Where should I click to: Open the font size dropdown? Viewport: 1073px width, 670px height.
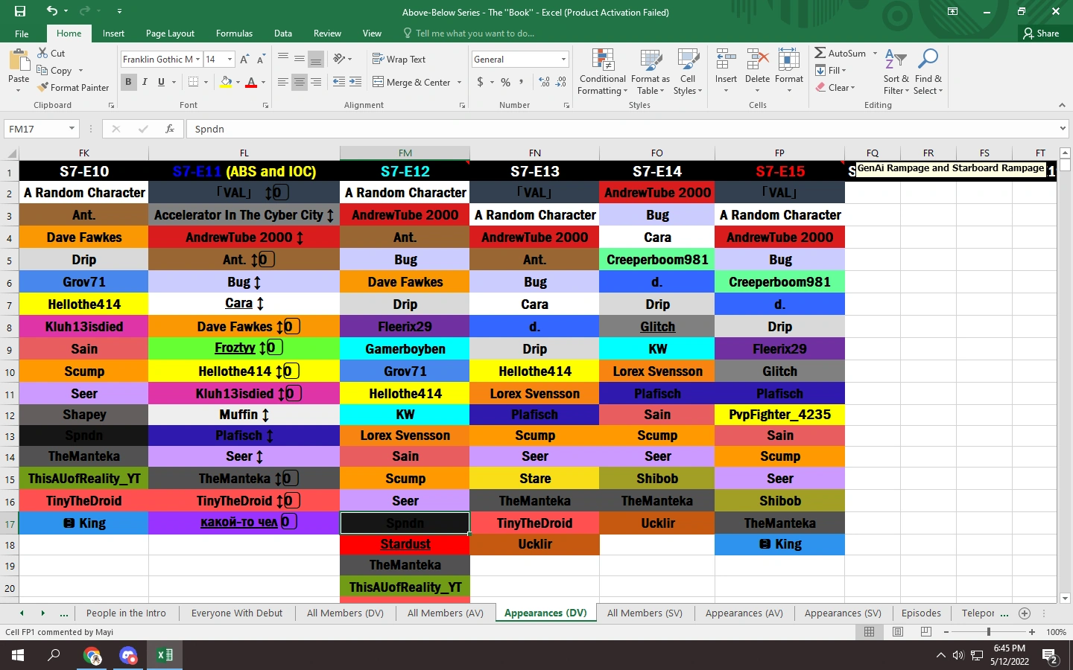[x=230, y=60]
